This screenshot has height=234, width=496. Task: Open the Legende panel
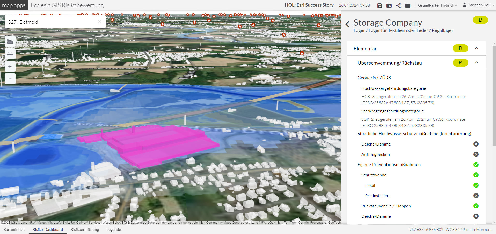114,229
